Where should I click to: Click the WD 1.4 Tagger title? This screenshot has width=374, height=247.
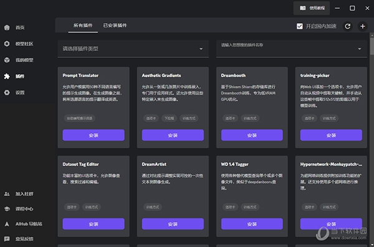click(235, 164)
